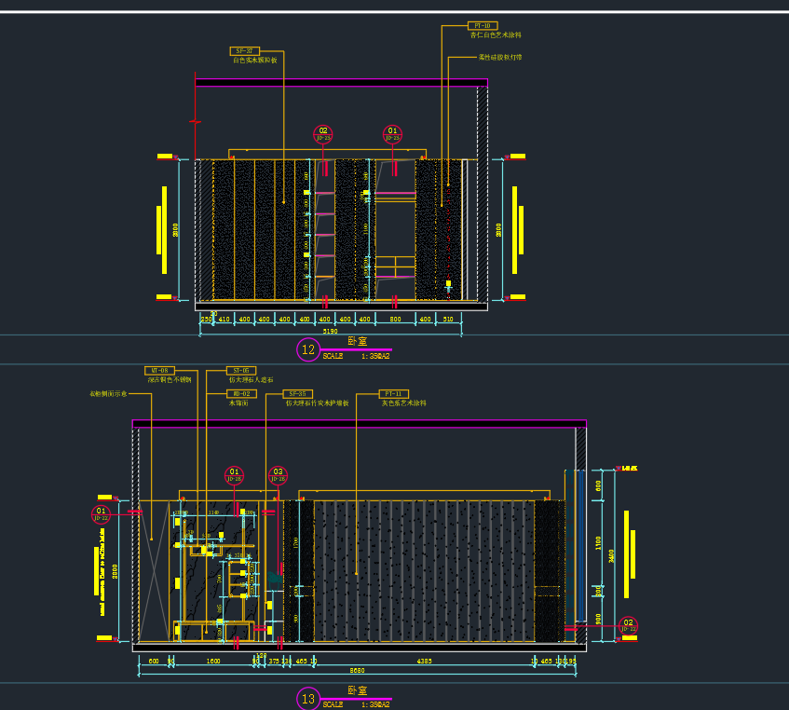The height and width of the screenshot is (710, 789).
Task: Click the 卧室 title of drawing 12
Action: tap(358, 341)
